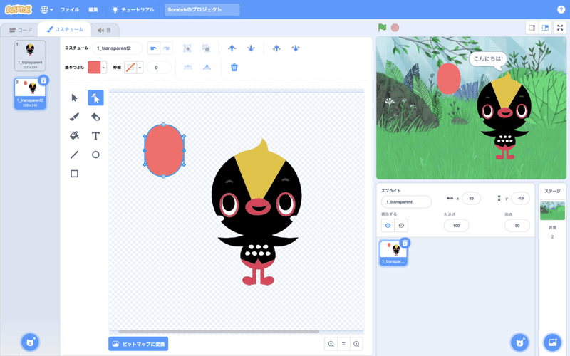Click the Group objects icon
Screen dimensions: 570x356
pos(187,48)
